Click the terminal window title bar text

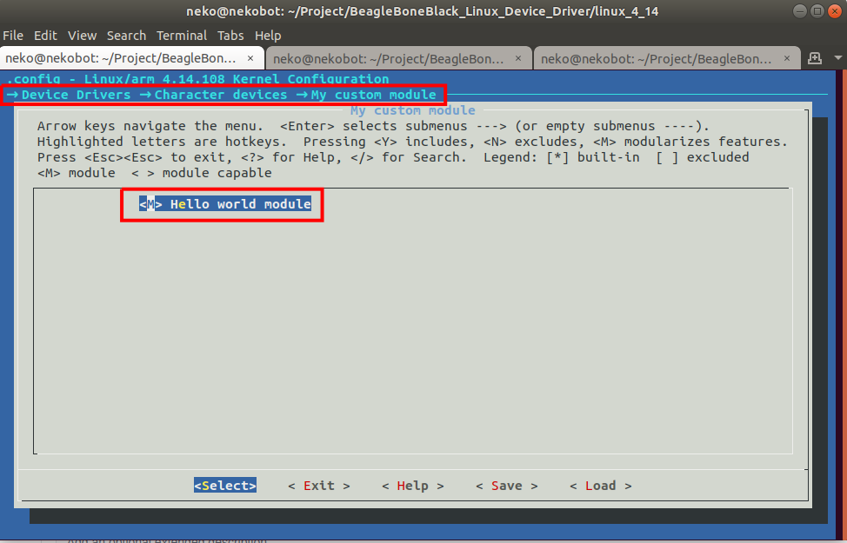[x=423, y=11]
